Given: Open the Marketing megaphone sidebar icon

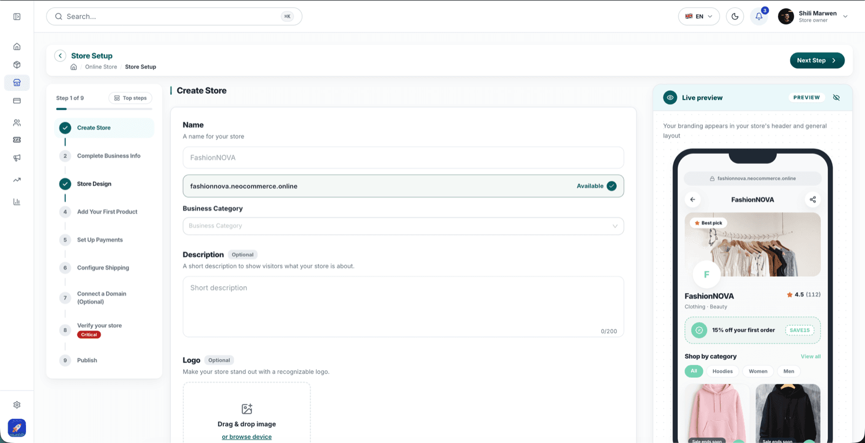Looking at the screenshot, I should pyautogui.click(x=17, y=158).
